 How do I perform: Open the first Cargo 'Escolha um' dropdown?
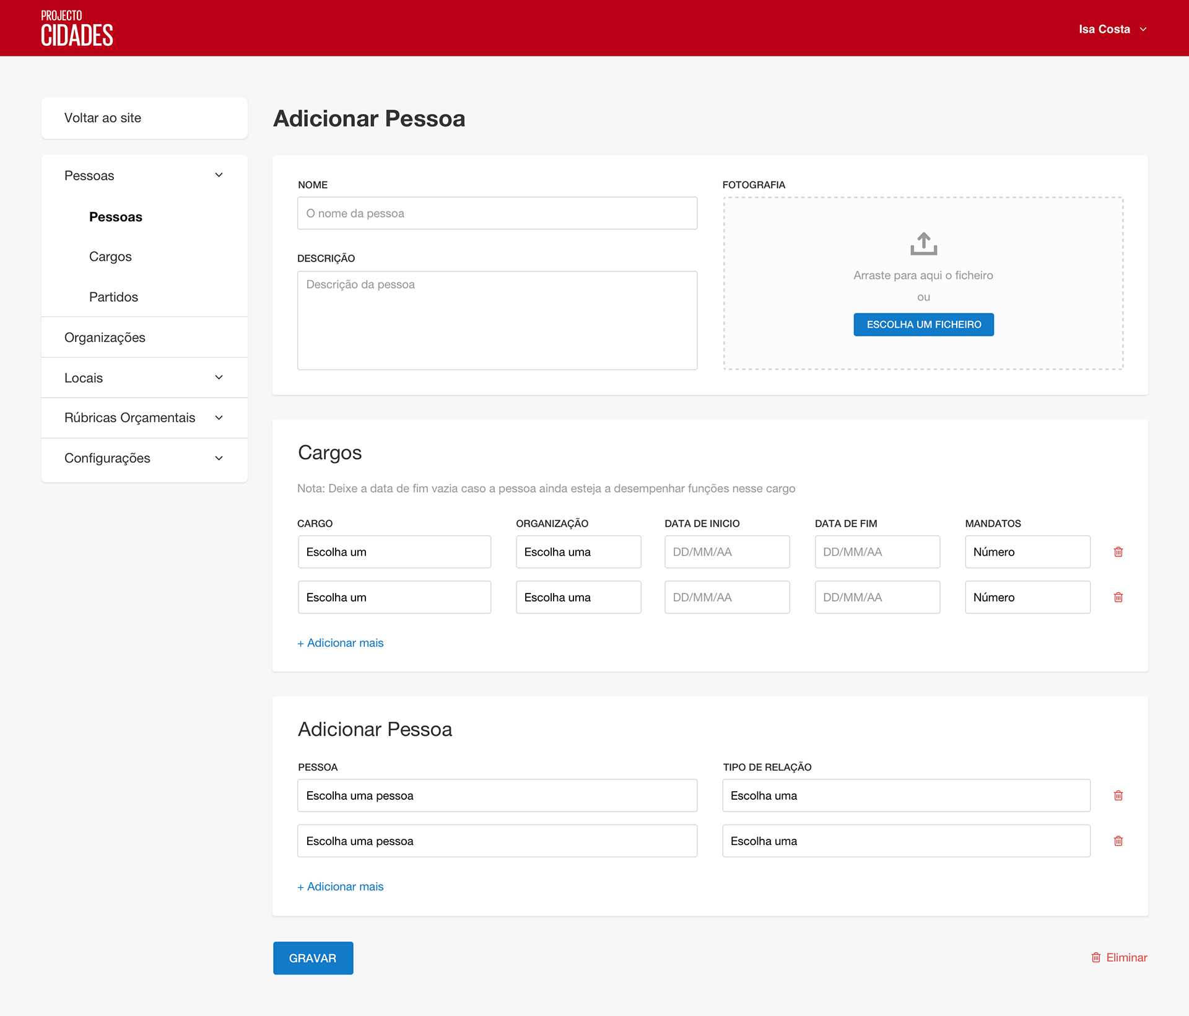tap(394, 552)
